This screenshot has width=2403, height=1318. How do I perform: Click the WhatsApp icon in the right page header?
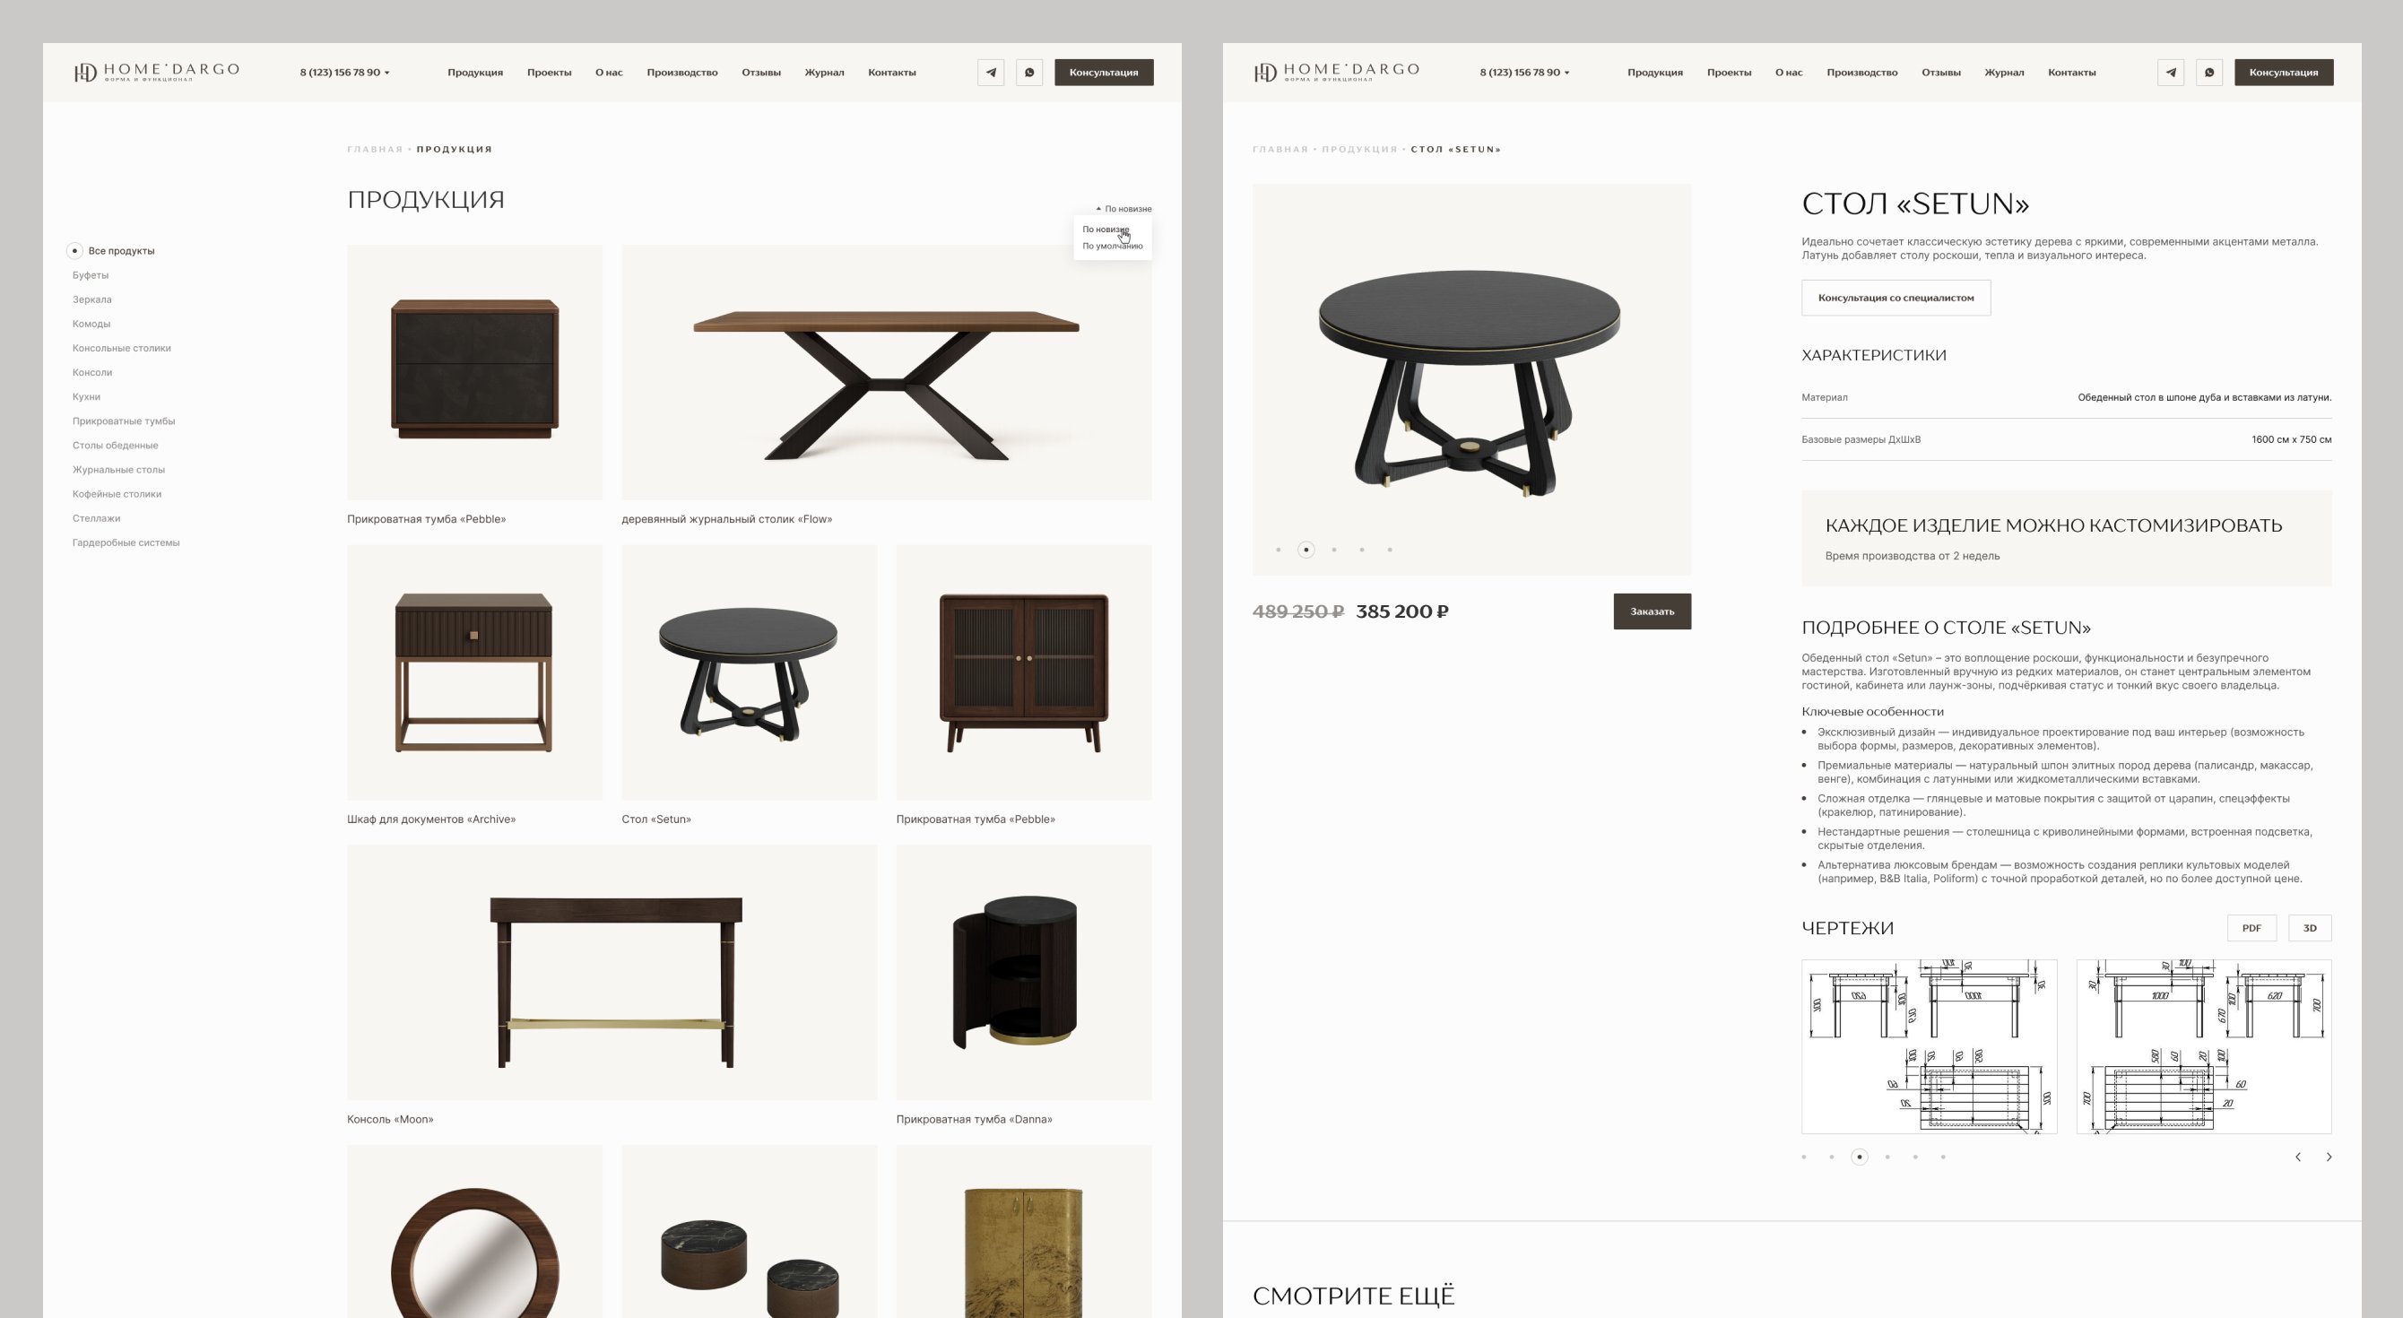(x=2210, y=73)
